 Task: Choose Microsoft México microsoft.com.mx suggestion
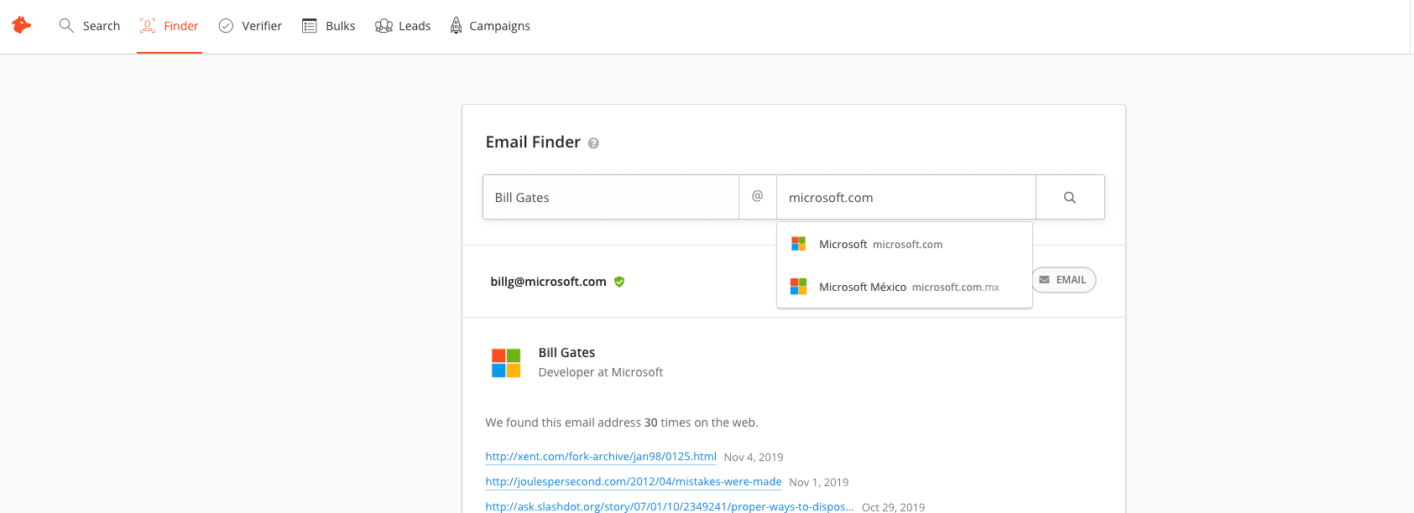click(x=905, y=287)
